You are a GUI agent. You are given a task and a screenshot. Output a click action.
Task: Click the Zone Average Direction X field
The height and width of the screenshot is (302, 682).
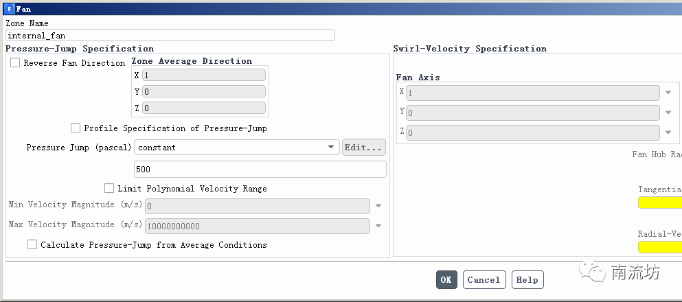pos(203,75)
